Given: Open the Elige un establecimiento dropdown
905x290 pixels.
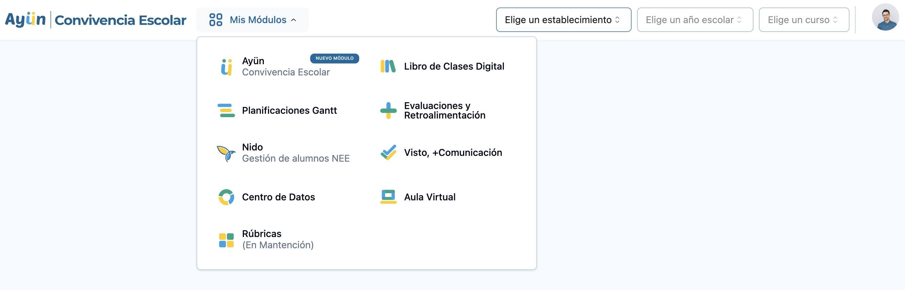Looking at the screenshot, I should 563,20.
